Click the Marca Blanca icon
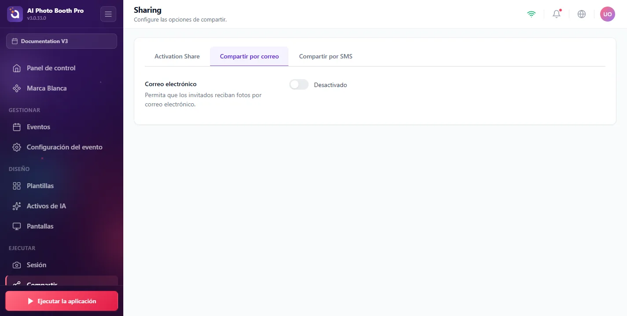Viewport: 627px width, 316px height. click(17, 88)
